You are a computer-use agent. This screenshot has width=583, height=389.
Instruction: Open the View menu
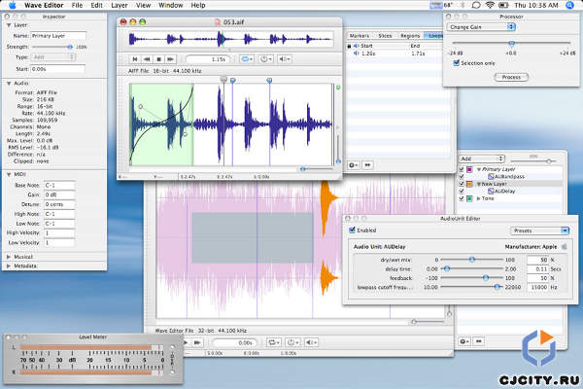point(143,5)
